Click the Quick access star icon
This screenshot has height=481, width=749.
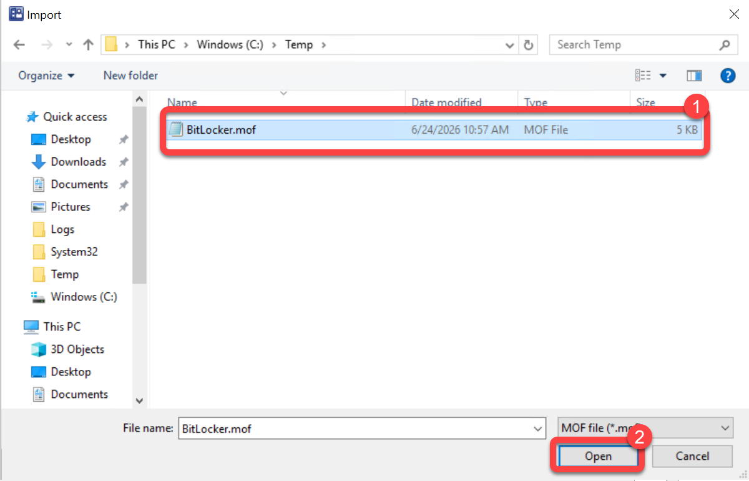click(x=32, y=117)
